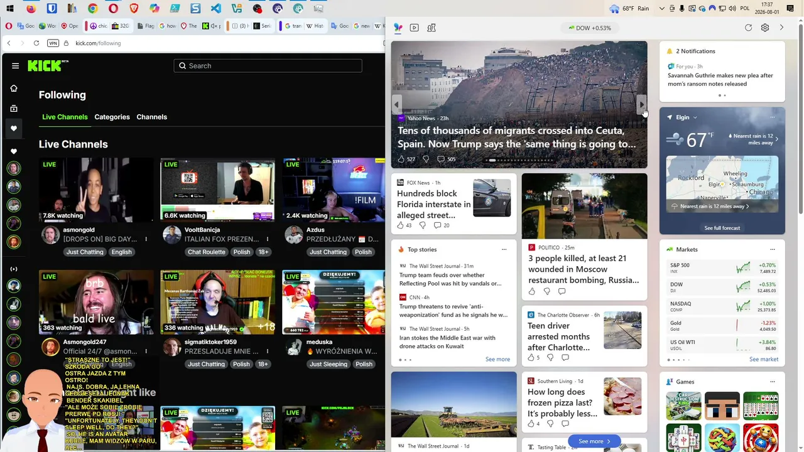Show next headline story with right arrow

(641, 104)
